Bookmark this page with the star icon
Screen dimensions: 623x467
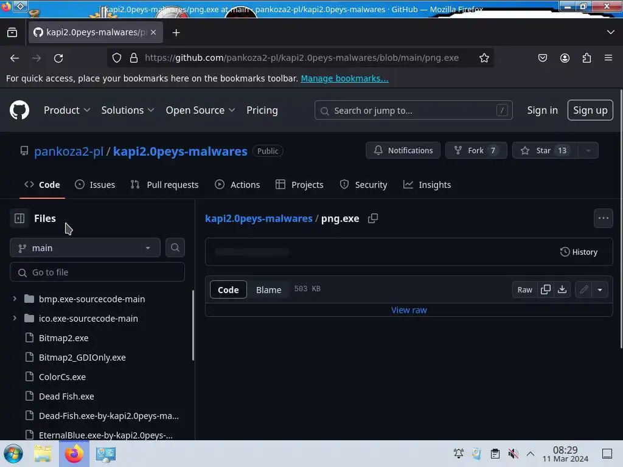484,58
